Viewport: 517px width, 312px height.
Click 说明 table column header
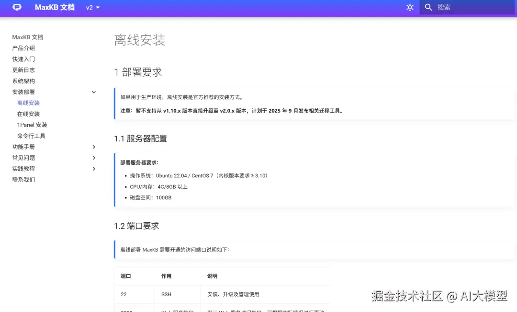(213, 276)
